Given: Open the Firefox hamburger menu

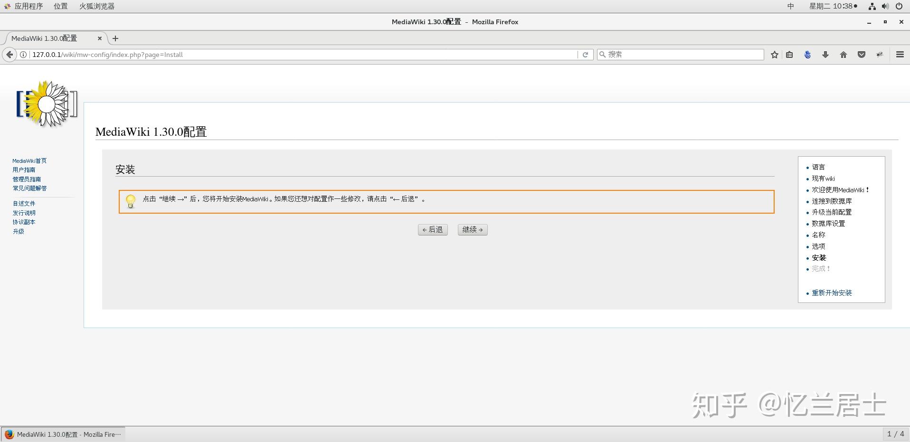Looking at the screenshot, I should tap(900, 55).
